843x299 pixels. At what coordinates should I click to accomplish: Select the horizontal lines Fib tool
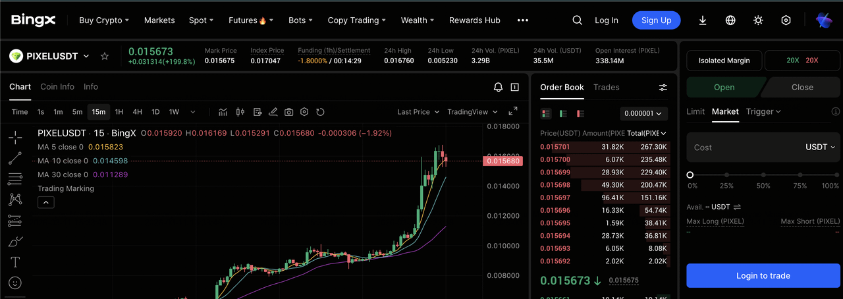click(x=15, y=178)
